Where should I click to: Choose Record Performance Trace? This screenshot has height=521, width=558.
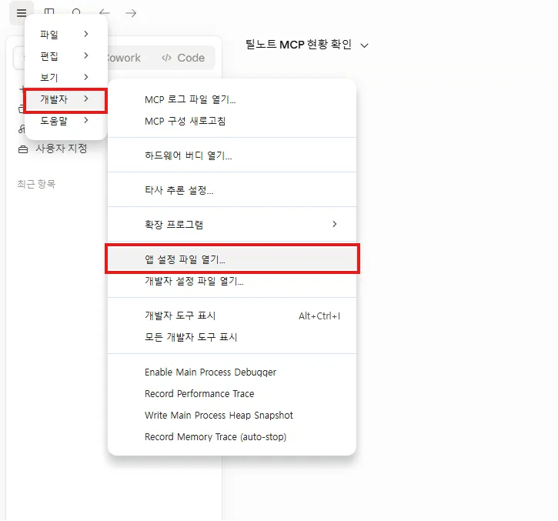tap(232, 393)
